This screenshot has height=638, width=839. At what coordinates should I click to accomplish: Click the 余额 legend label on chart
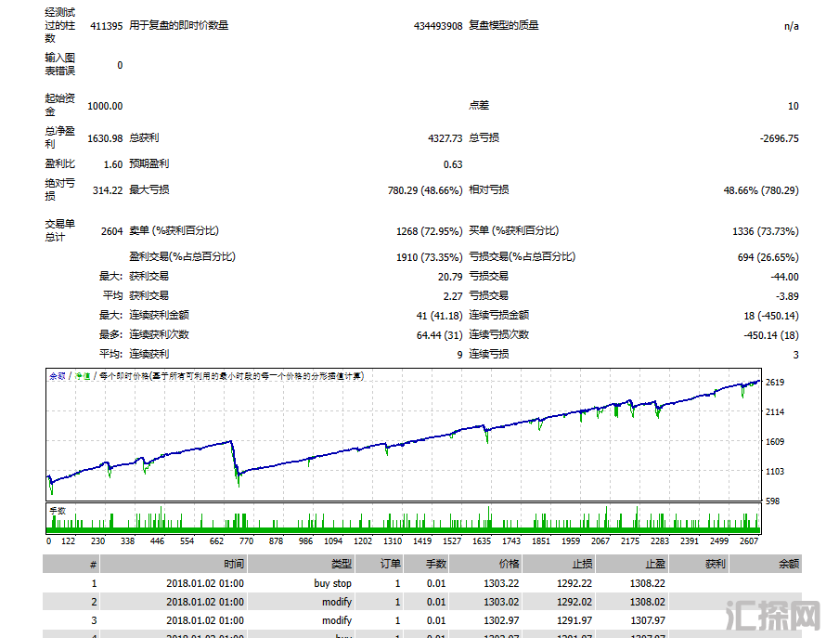coord(58,376)
